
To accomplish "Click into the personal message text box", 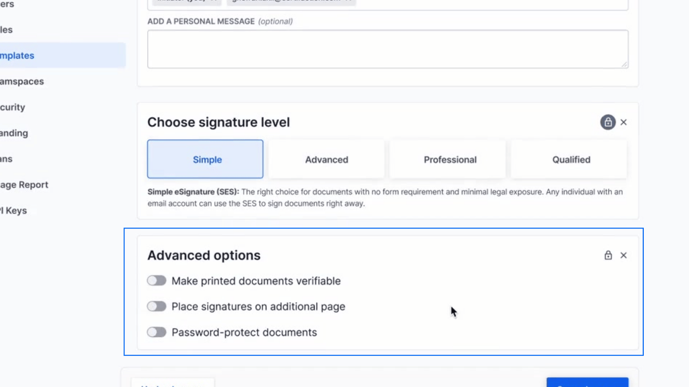I will (388, 49).
